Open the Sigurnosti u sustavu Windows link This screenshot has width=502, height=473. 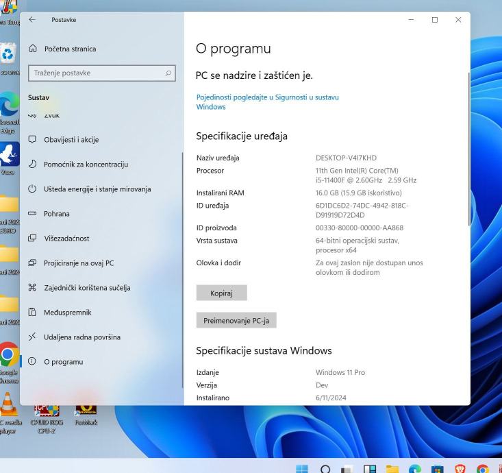(x=267, y=102)
